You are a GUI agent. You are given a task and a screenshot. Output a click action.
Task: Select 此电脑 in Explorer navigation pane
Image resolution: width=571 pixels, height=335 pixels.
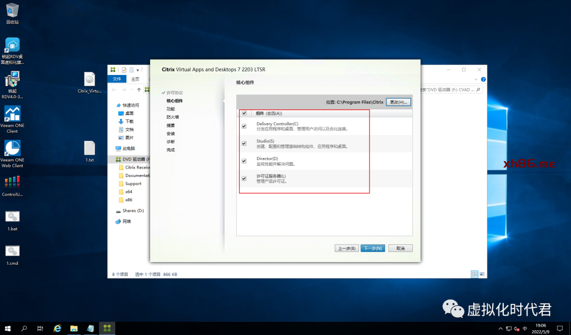coord(128,148)
